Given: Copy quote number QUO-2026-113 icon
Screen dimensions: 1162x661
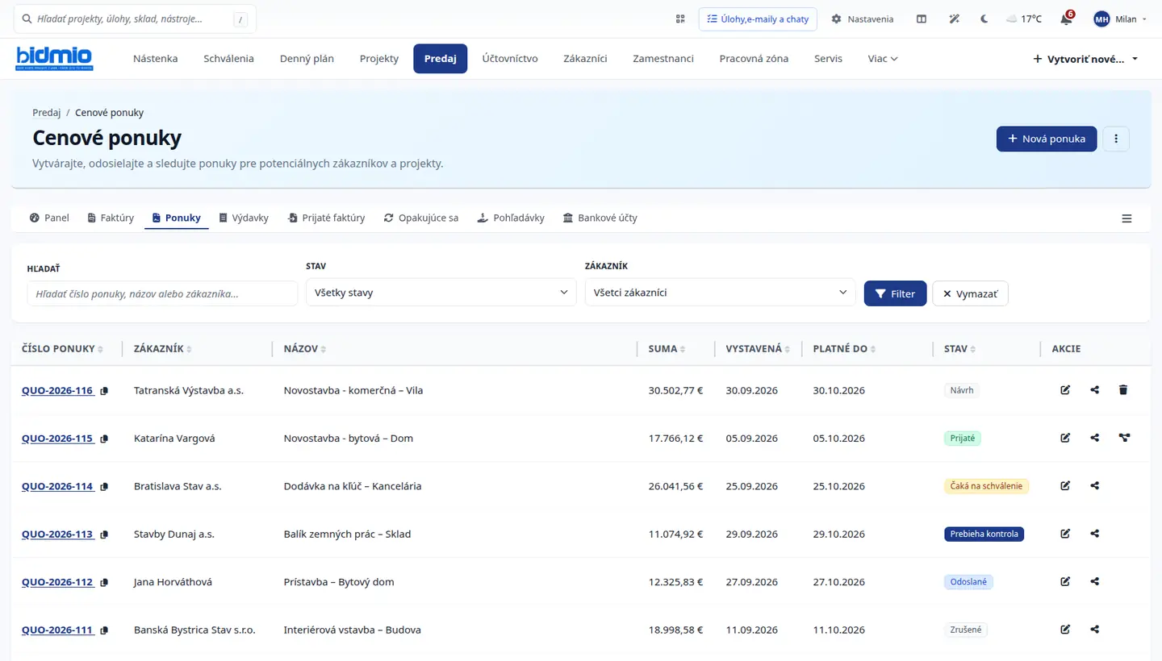Looking at the screenshot, I should [x=104, y=534].
